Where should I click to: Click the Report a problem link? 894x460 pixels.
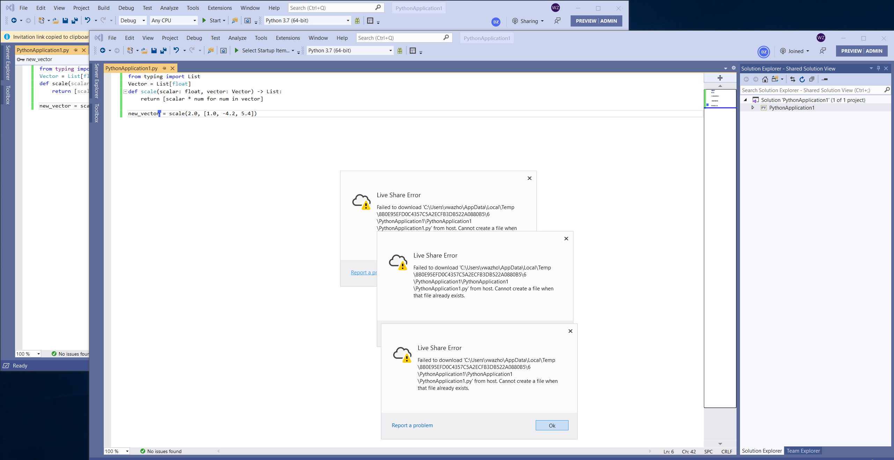(x=412, y=425)
